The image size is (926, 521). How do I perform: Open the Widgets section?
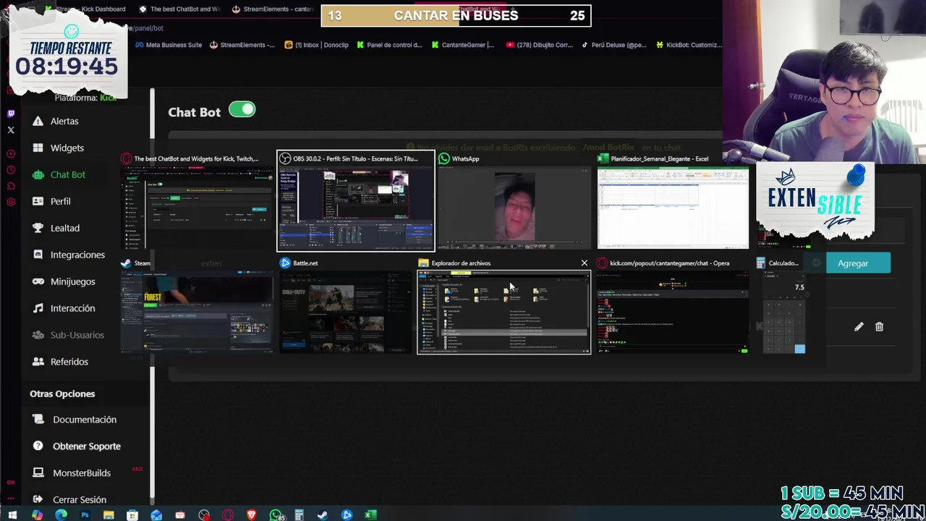[59, 148]
